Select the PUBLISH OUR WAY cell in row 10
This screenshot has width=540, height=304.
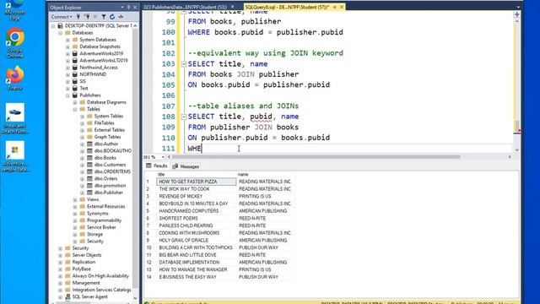point(266,247)
